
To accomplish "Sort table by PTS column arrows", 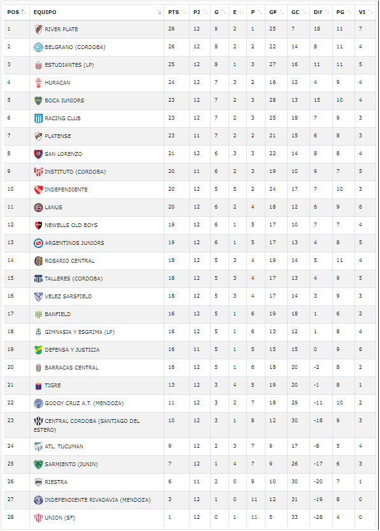I will pyautogui.click(x=184, y=12).
